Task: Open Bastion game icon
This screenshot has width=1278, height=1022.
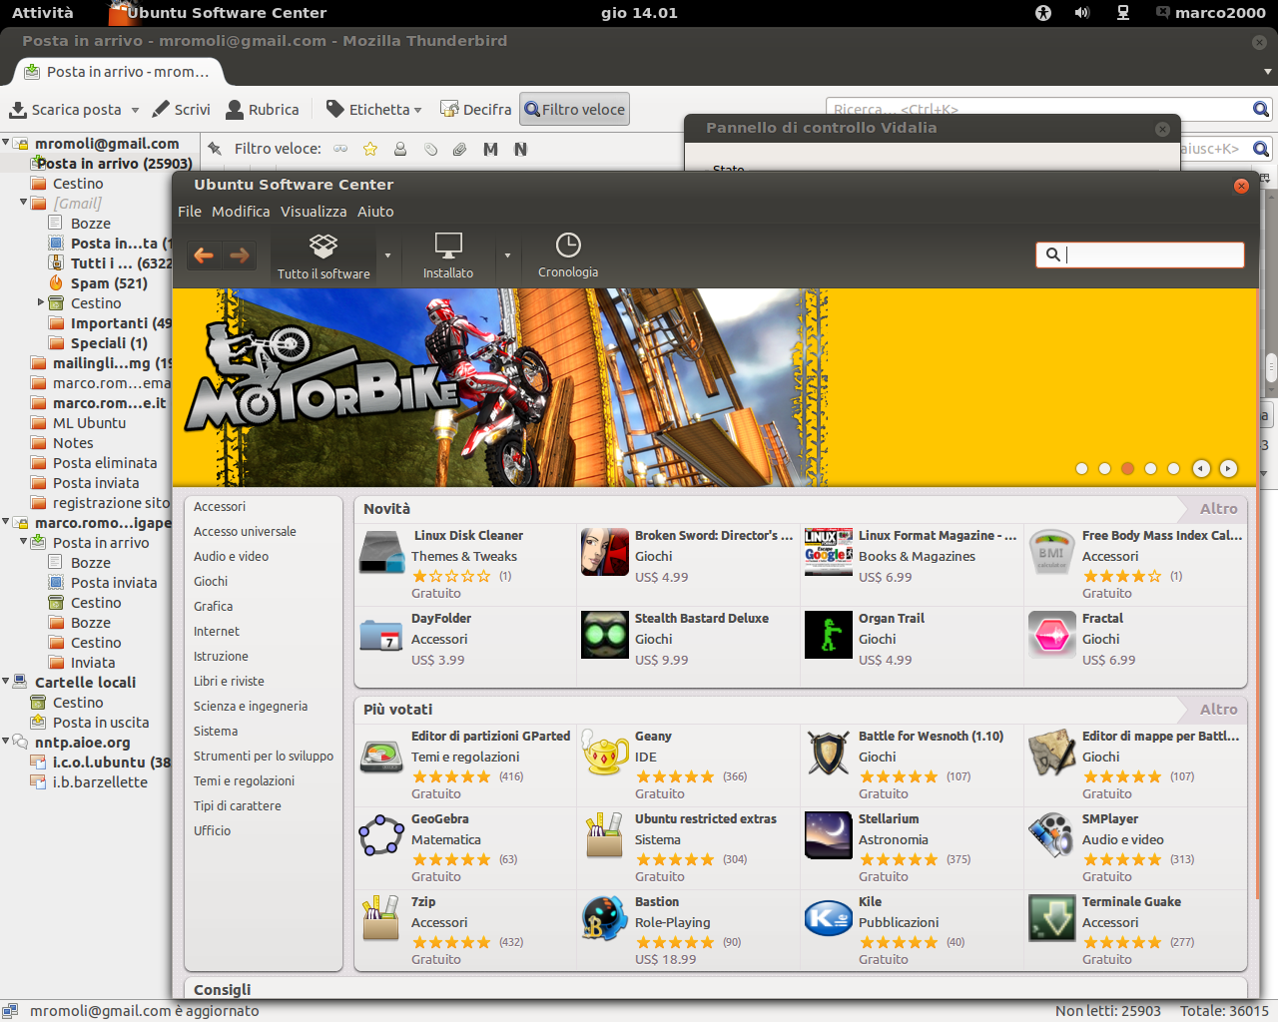Action: tap(605, 919)
